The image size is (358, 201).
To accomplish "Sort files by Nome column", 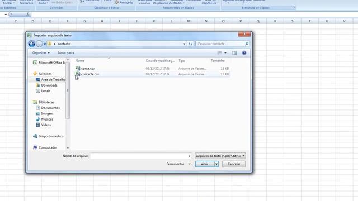I will [x=80, y=61].
